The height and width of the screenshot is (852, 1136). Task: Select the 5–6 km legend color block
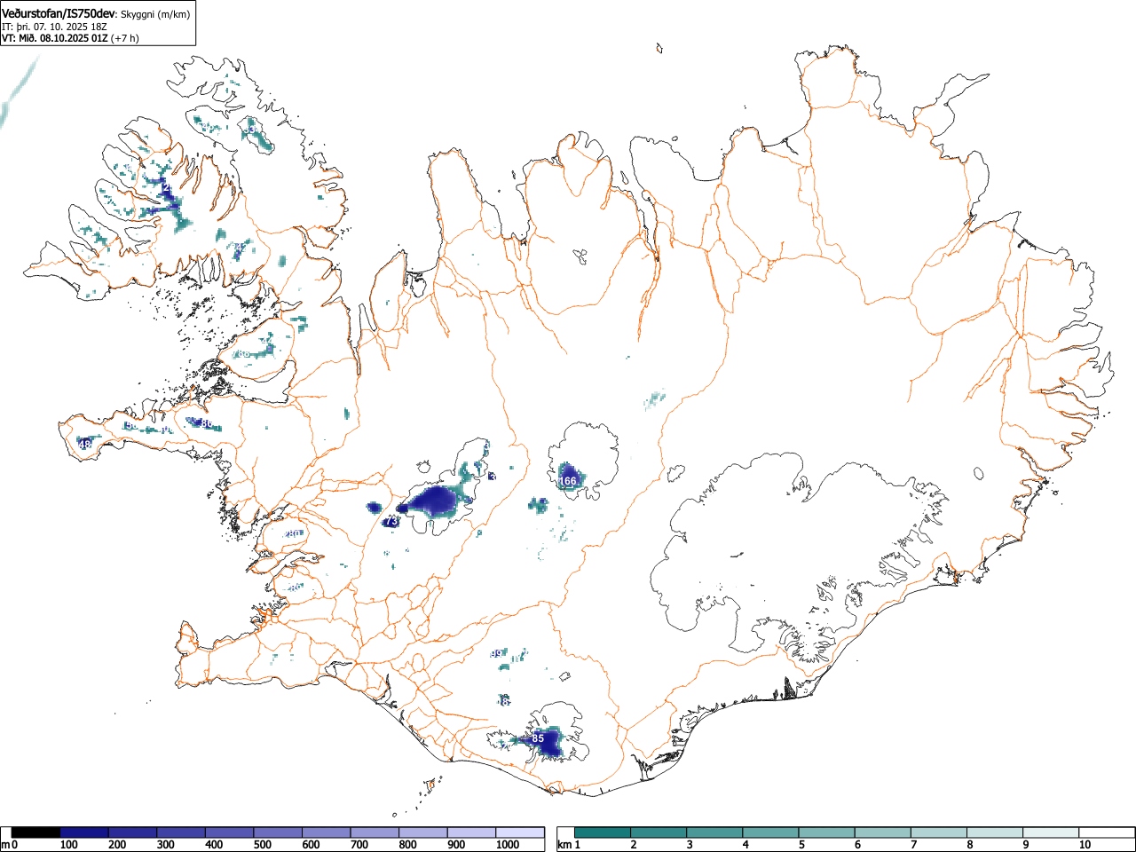click(x=826, y=832)
